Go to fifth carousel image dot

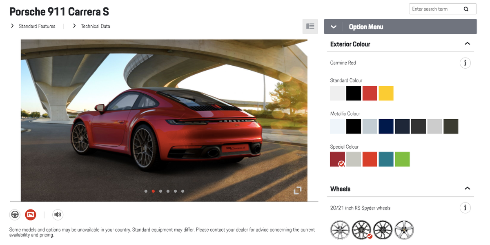[175, 191]
